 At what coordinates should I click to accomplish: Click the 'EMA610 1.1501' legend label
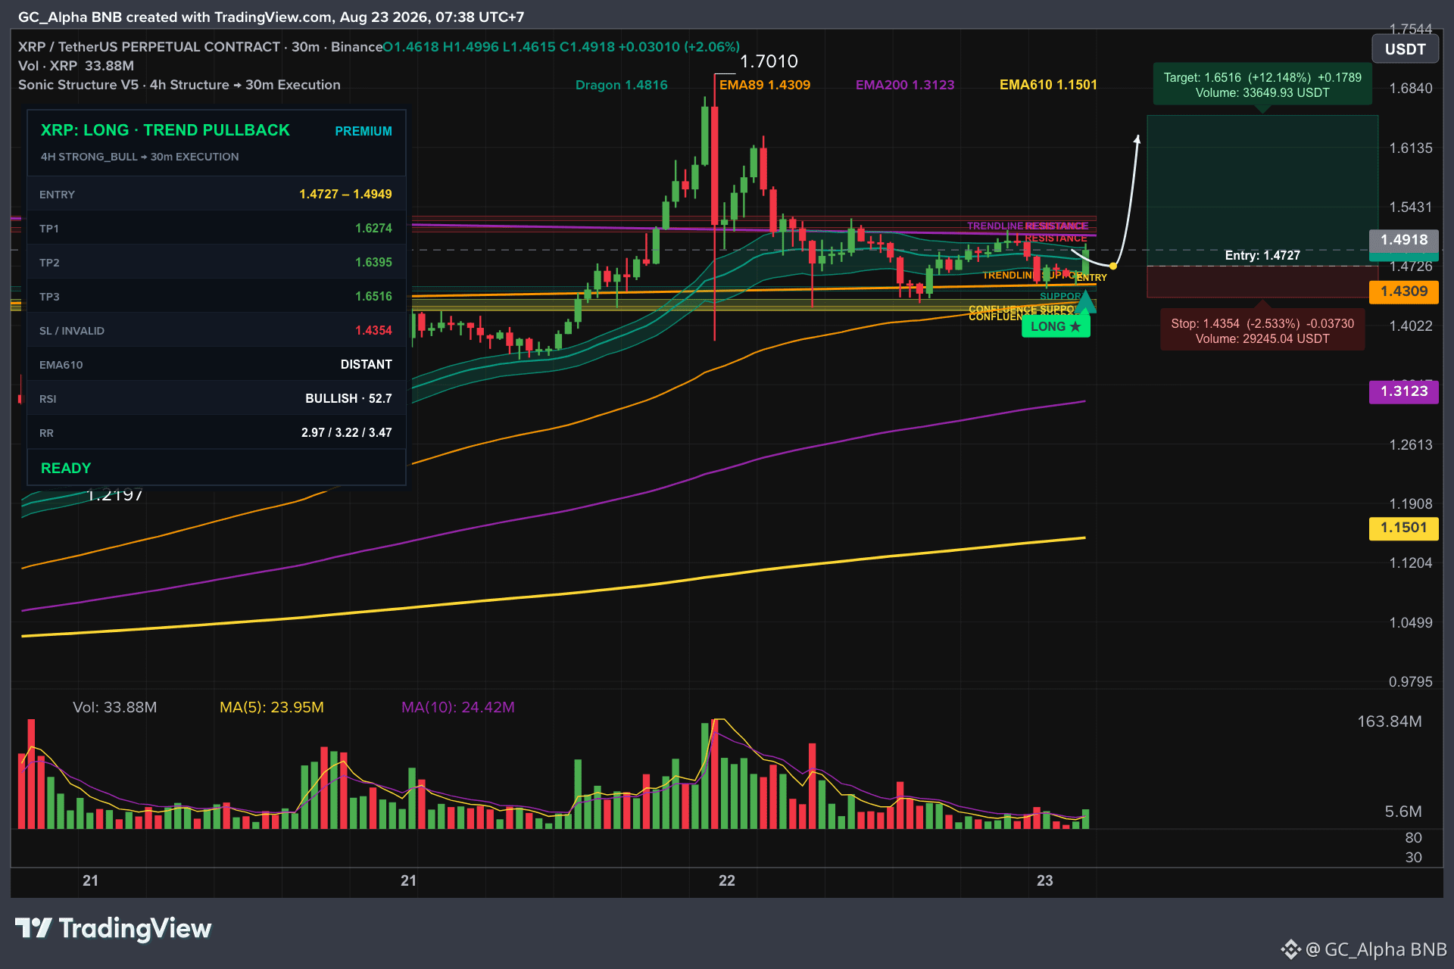click(x=1048, y=85)
